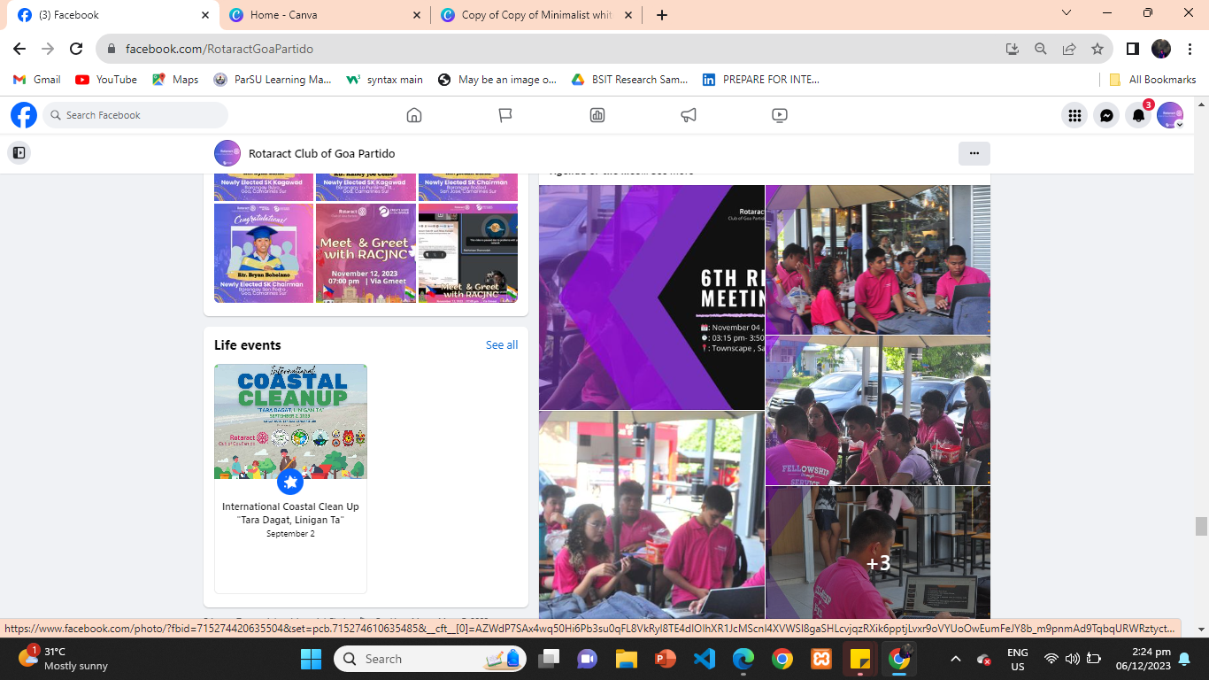The image size is (1209, 680).
Task: Open XAMPP from the taskbar
Action: 820,659
